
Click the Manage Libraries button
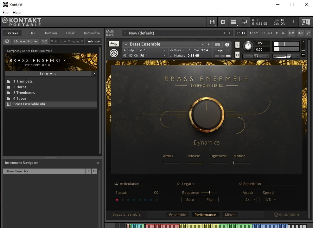pyautogui.click(x=26, y=41)
